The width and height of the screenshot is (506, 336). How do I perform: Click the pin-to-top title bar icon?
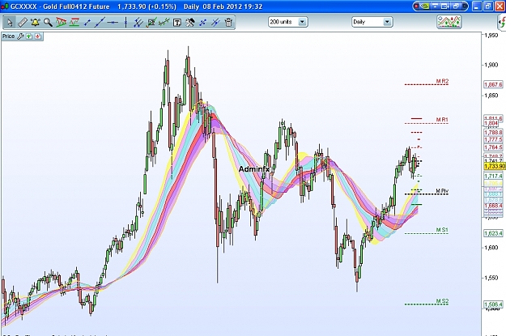tap(436, 6)
